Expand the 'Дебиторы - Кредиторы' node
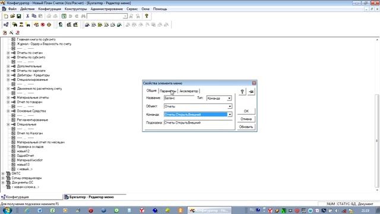 [8, 75]
